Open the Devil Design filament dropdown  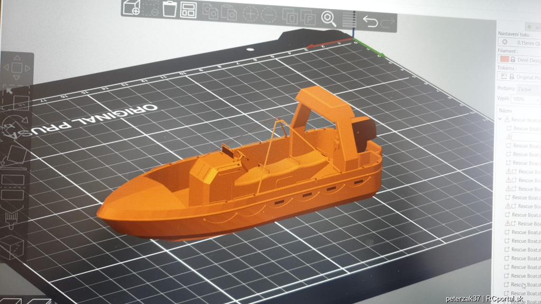519,60
